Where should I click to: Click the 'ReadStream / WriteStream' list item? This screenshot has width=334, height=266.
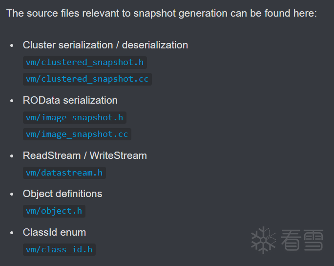(x=85, y=155)
